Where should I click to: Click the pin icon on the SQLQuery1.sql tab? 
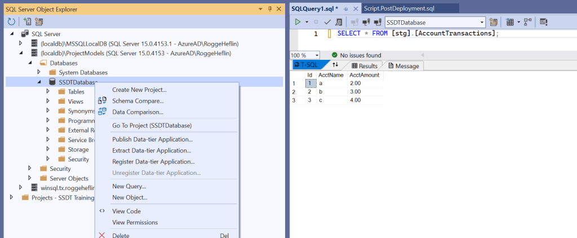[346, 10]
